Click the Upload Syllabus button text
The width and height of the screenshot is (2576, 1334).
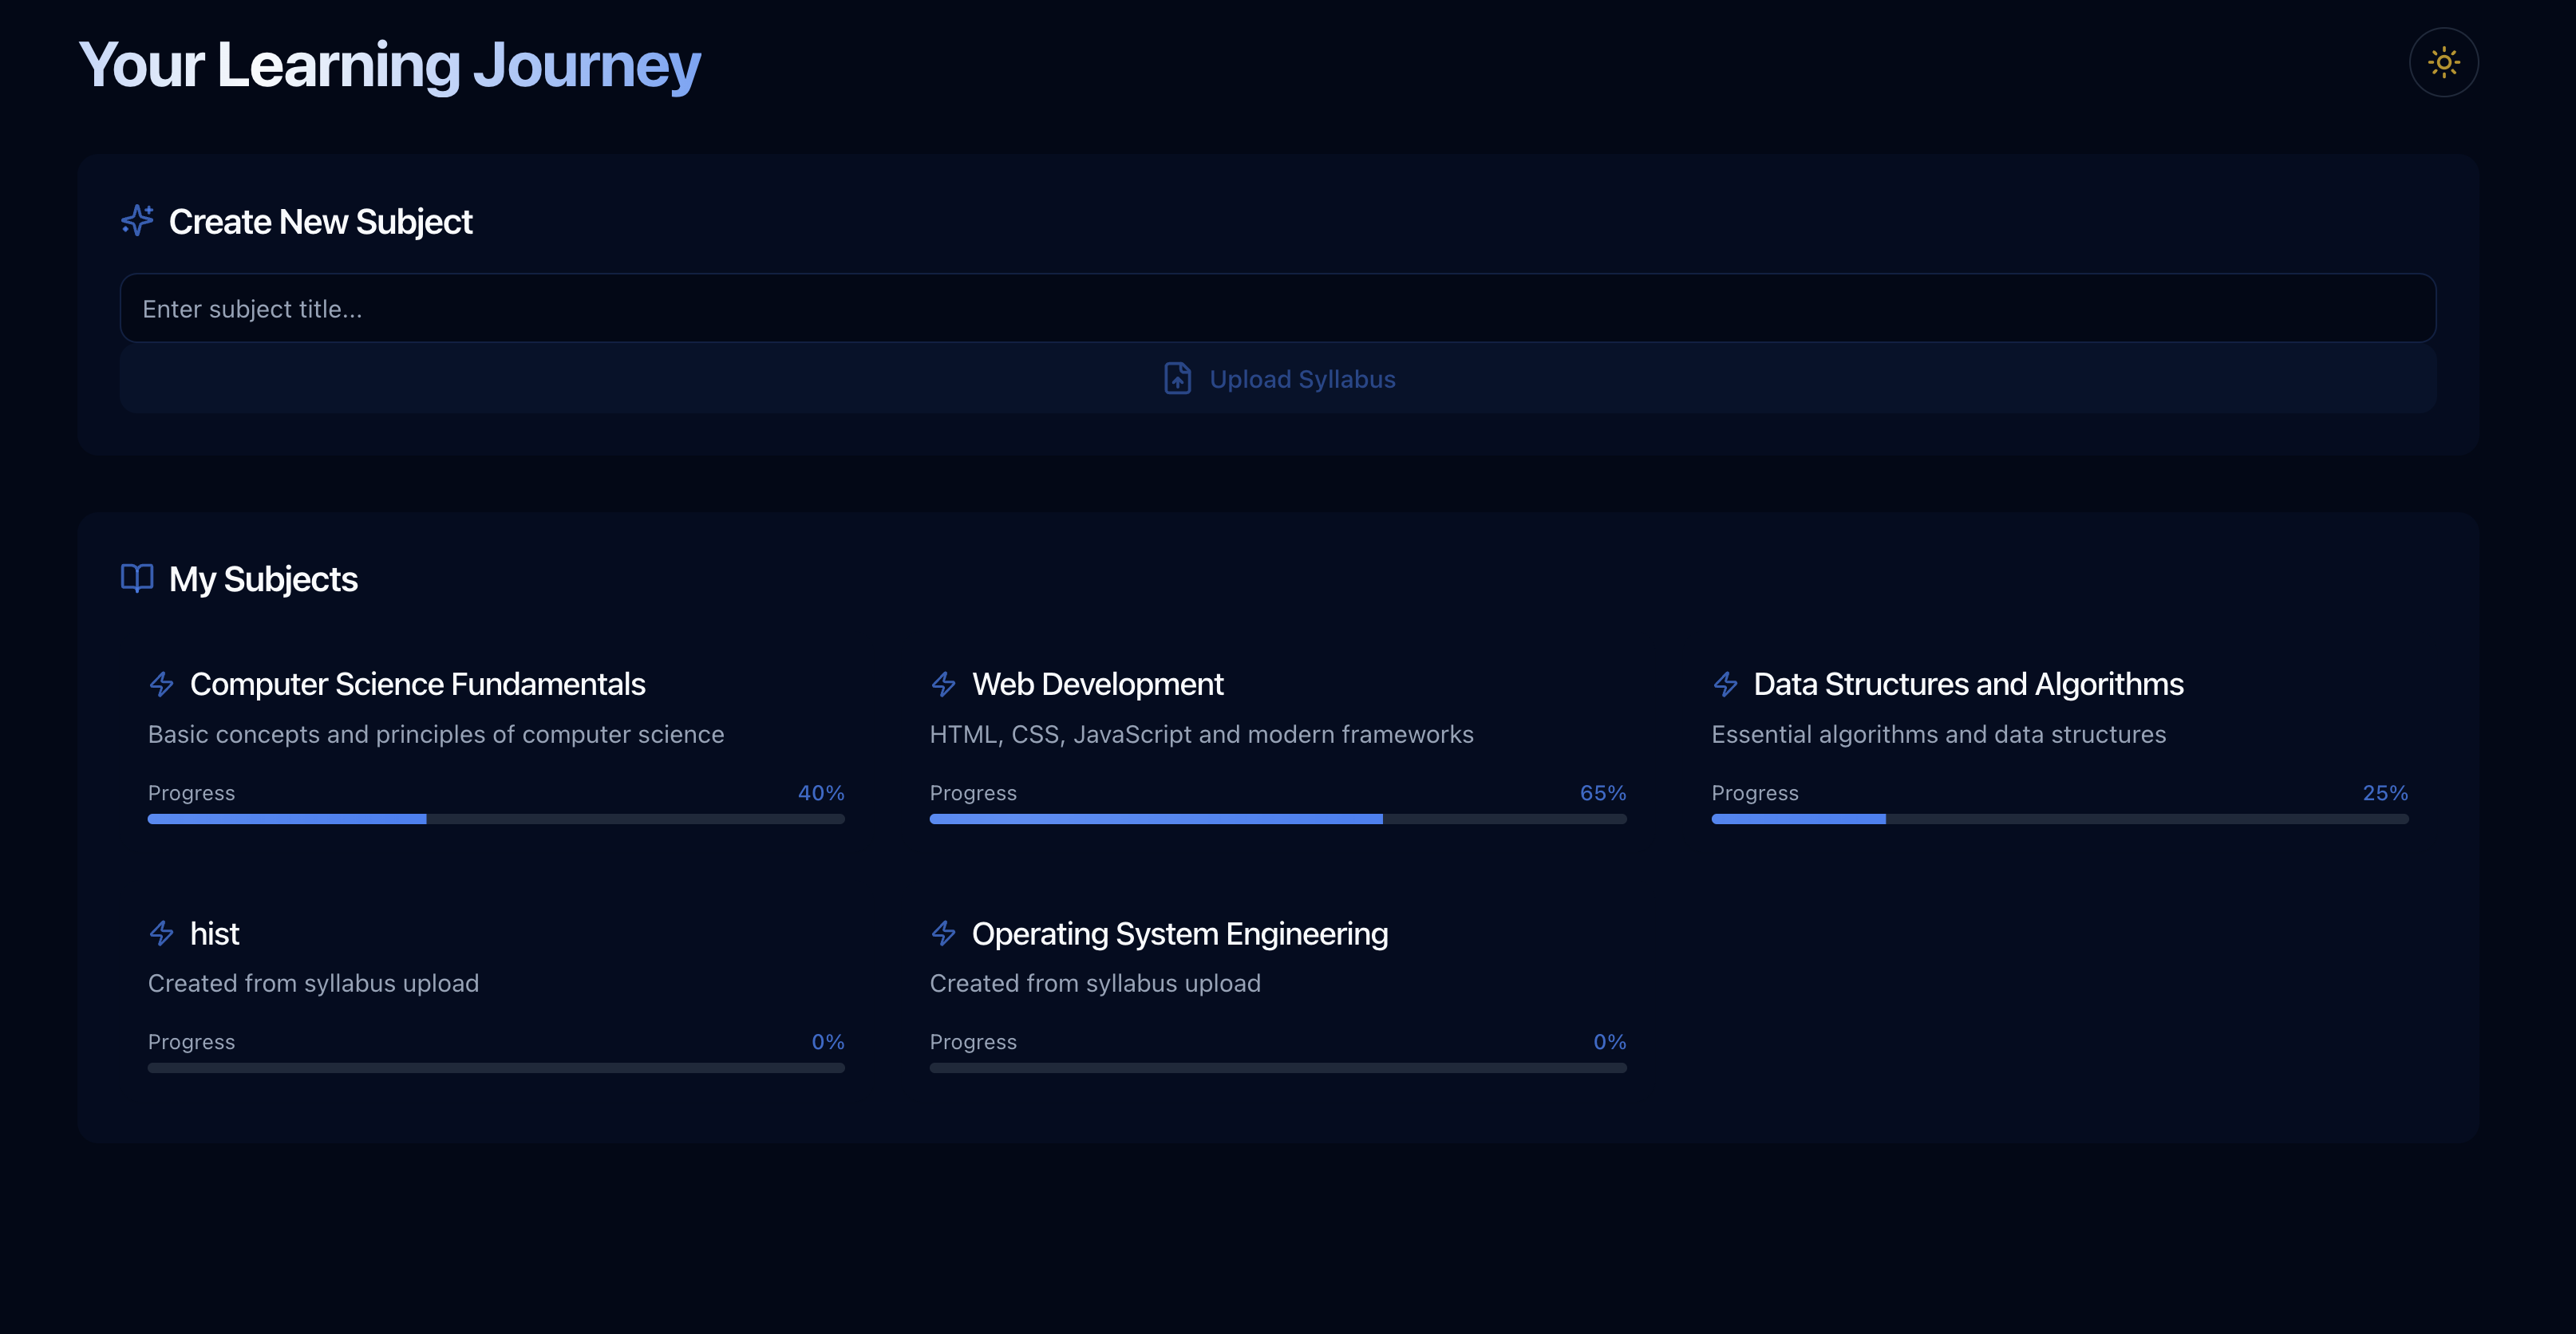[1302, 379]
